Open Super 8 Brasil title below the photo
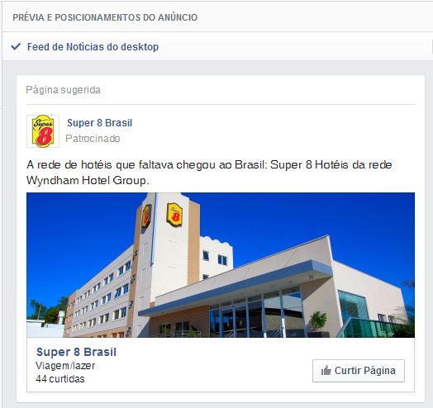The image size is (433, 408). (77, 352)
